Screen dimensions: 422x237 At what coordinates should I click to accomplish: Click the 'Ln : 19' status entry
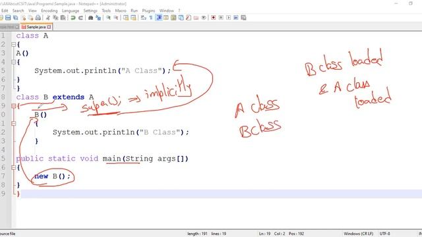(x=264, y=234)
